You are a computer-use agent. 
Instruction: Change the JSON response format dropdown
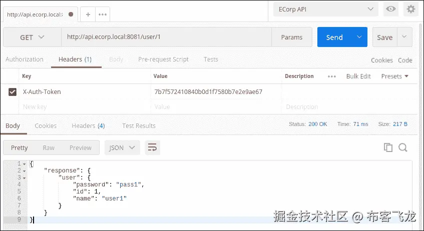point(122,147)
